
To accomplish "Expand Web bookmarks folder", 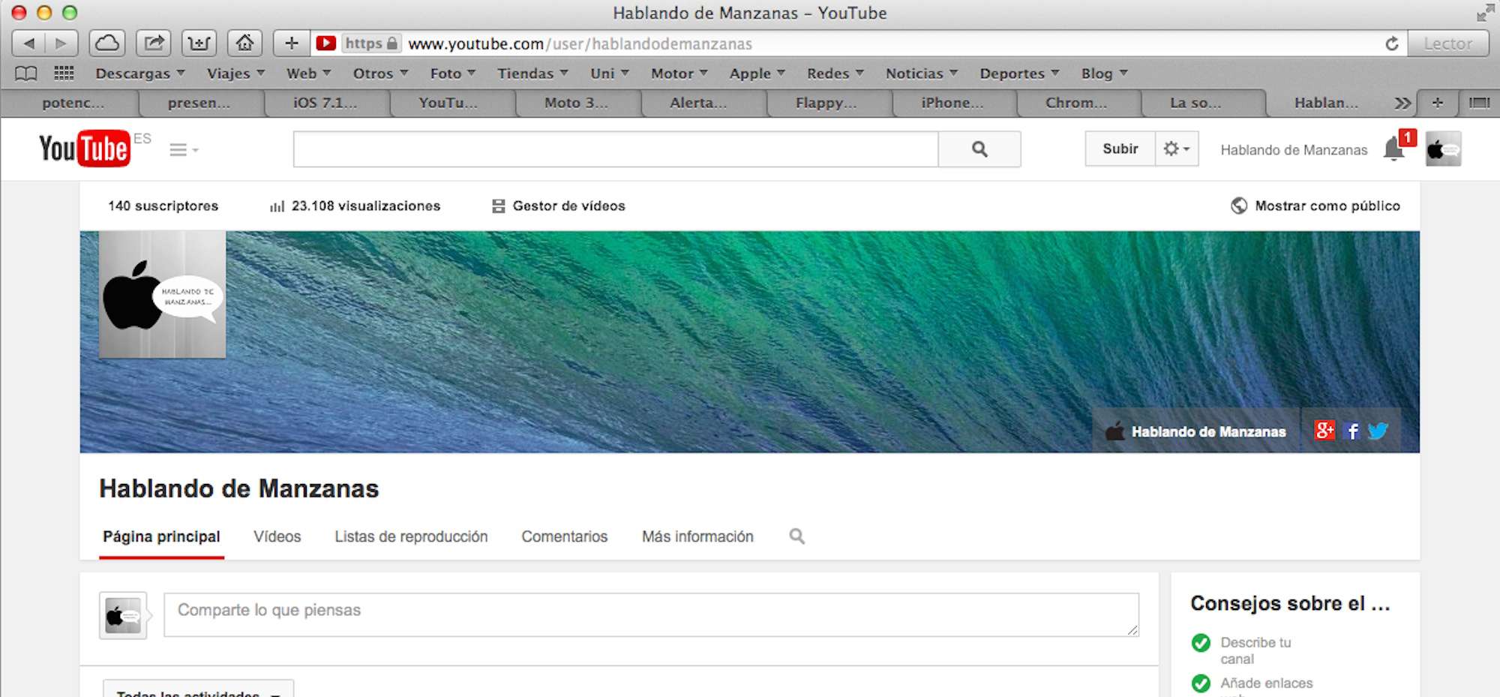I will [308, 74].
